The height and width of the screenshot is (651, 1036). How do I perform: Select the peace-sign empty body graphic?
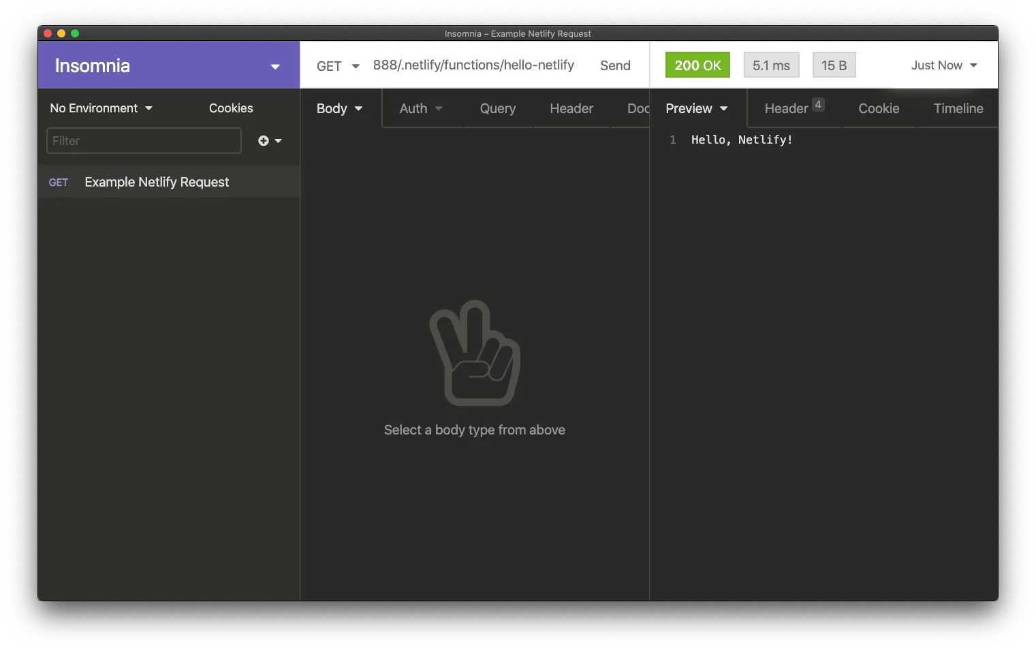tap(474, 353)
